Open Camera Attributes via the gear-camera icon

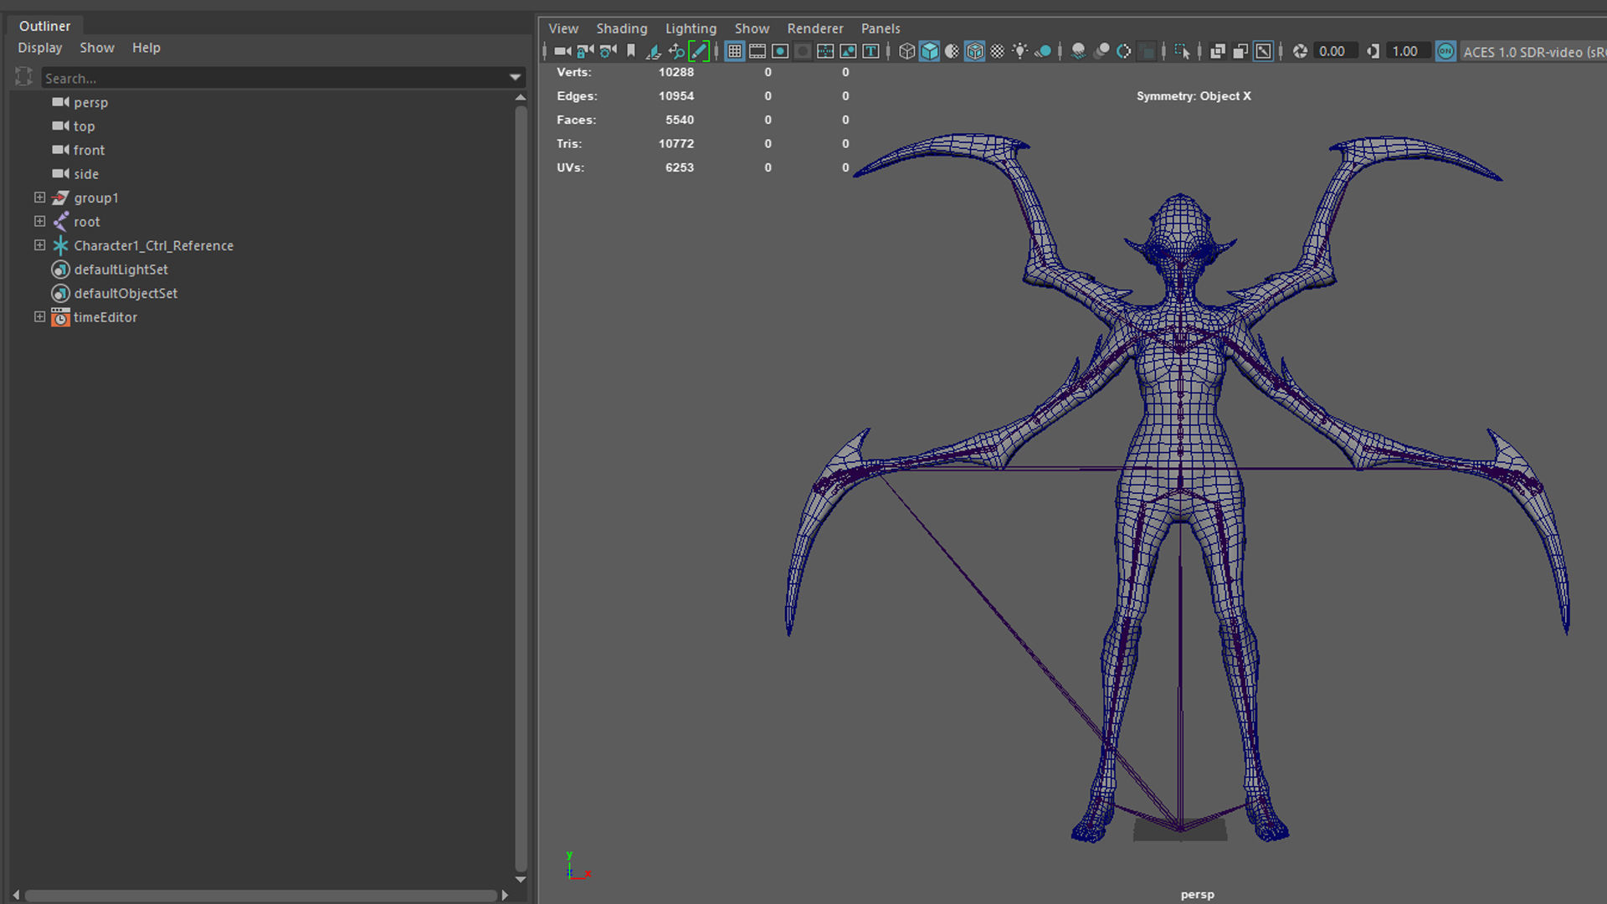pos(608,51)
